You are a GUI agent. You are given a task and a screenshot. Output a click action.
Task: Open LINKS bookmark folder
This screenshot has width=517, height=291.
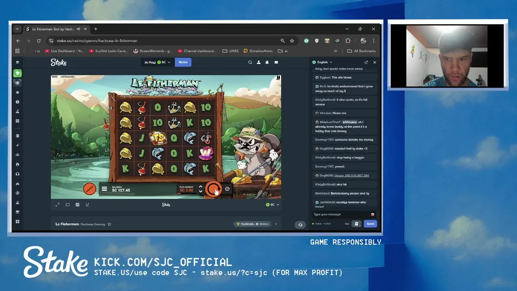pyautogui.click(x=231, y=51)
